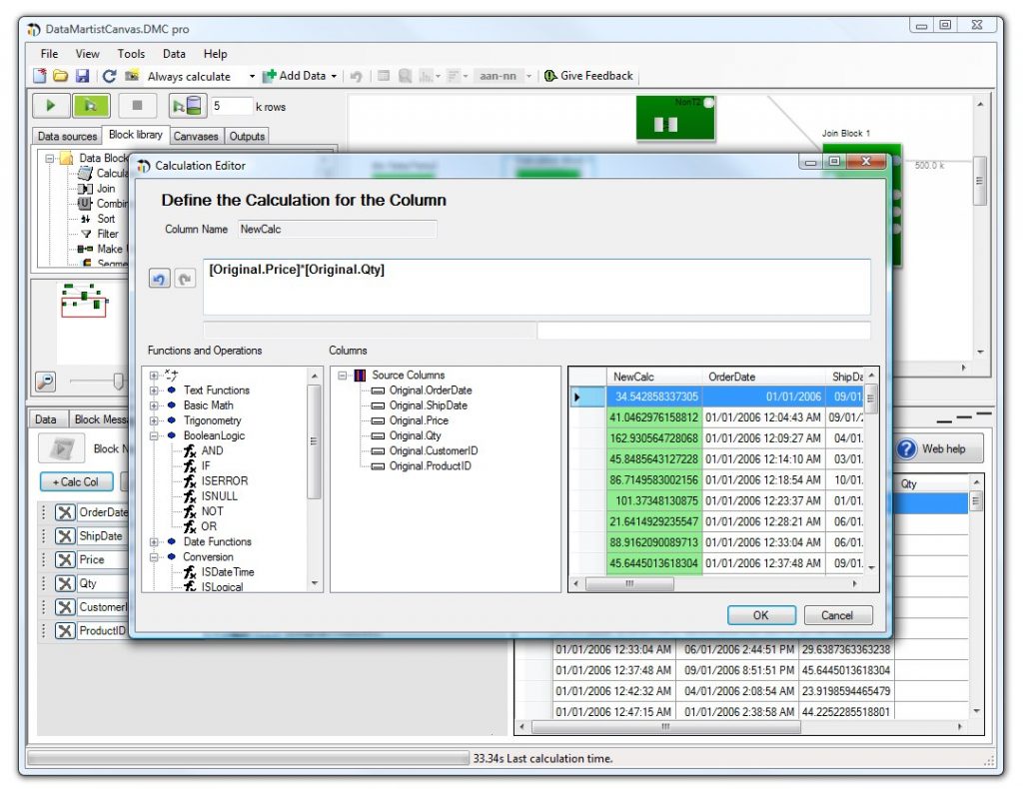Open a file via folder icon
Viewport: 1023px width, 789px height.
61,76
